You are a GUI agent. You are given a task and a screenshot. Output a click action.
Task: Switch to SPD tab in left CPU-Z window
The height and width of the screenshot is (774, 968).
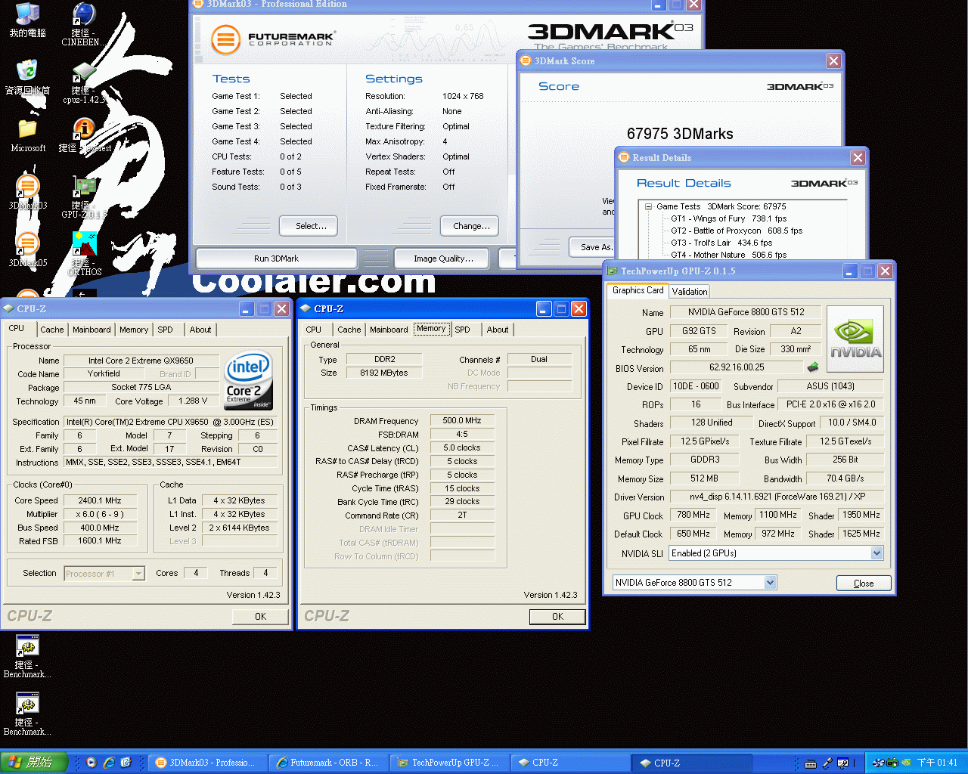(x=165, y=330)
